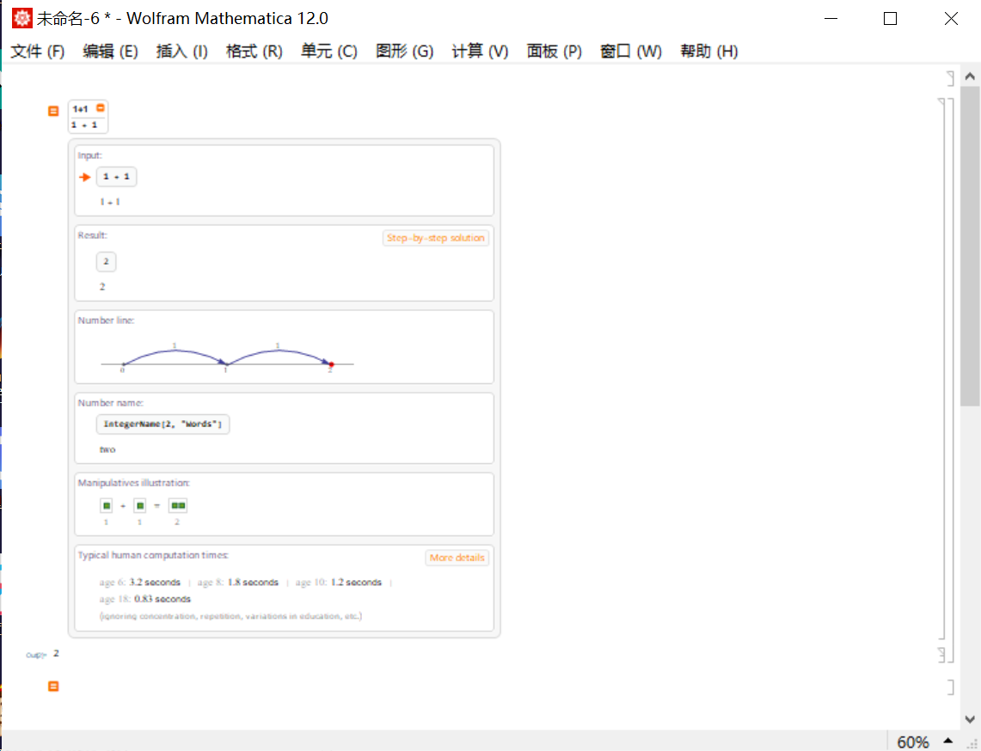Open the magnification popup arrow next to 60%

[947, 741]
